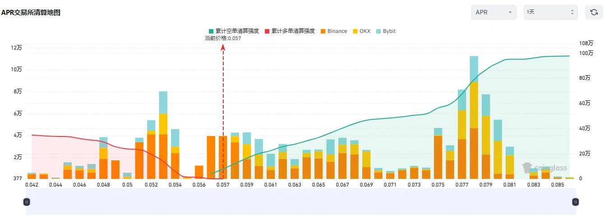Click the green legend swatch for short liquidations
This screenshot has height=223, width=604.
click(x=211, y=31)
